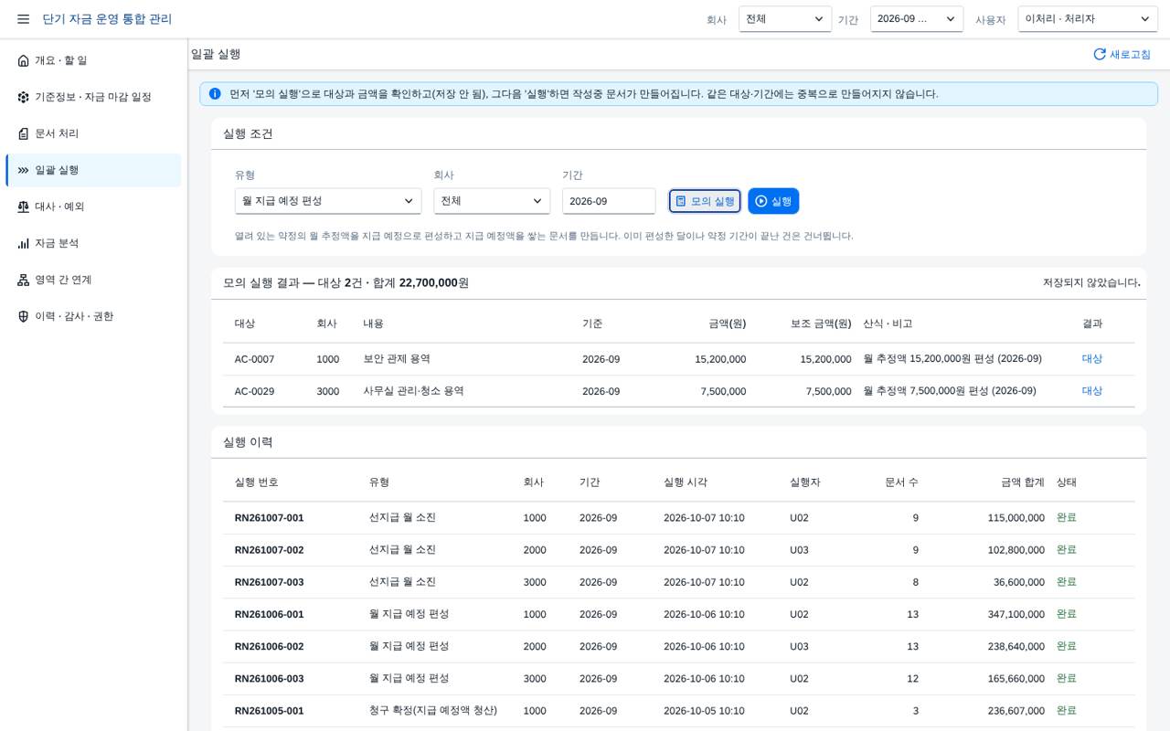Select run number RN261006-001
Image resolution: width=1170 pixels, height=731 pixels.
(x=269, y=614)
